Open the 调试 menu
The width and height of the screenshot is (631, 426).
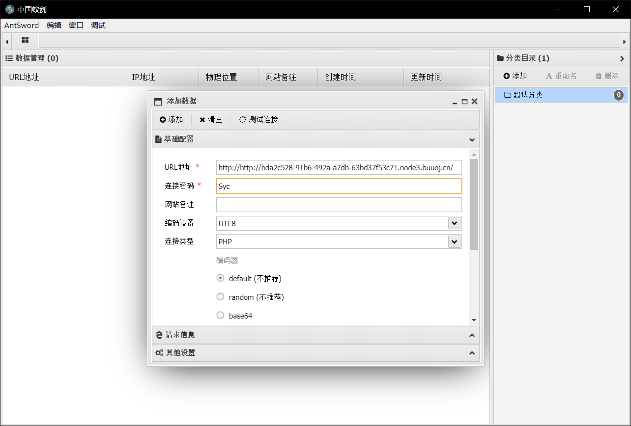pyautogui.click(x=97, y=26)
